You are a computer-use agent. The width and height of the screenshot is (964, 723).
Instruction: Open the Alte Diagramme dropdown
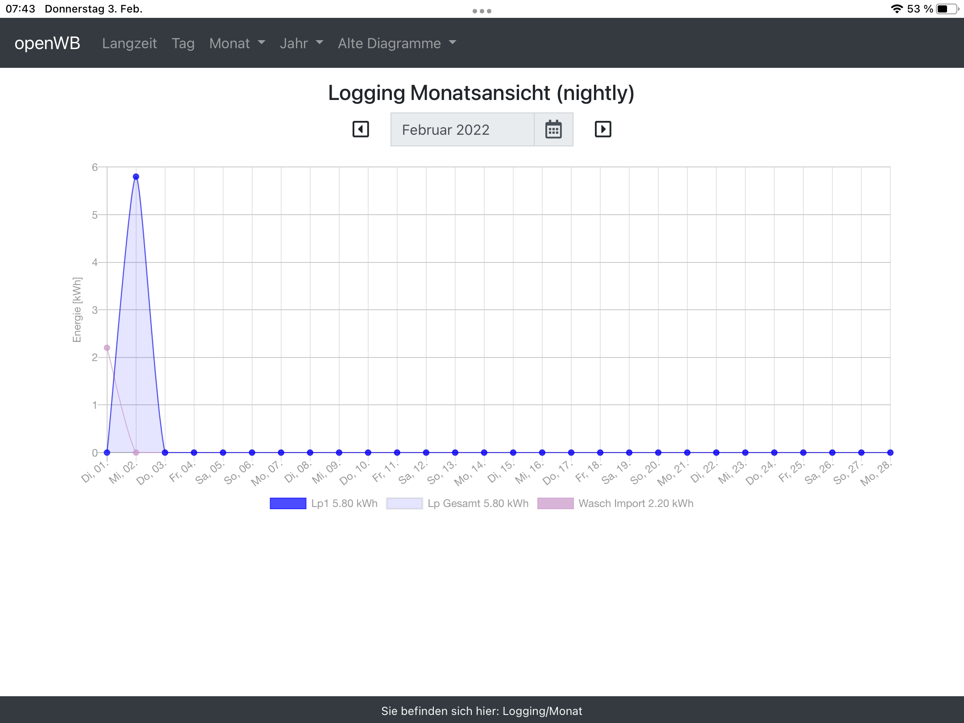[397, 43]
